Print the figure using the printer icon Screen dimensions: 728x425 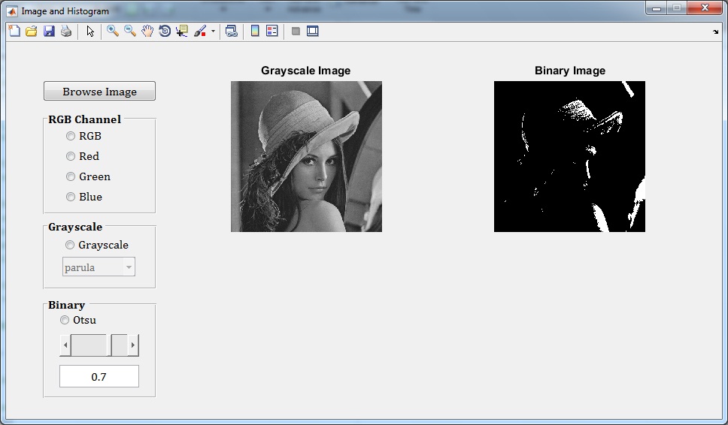point(66,31)
